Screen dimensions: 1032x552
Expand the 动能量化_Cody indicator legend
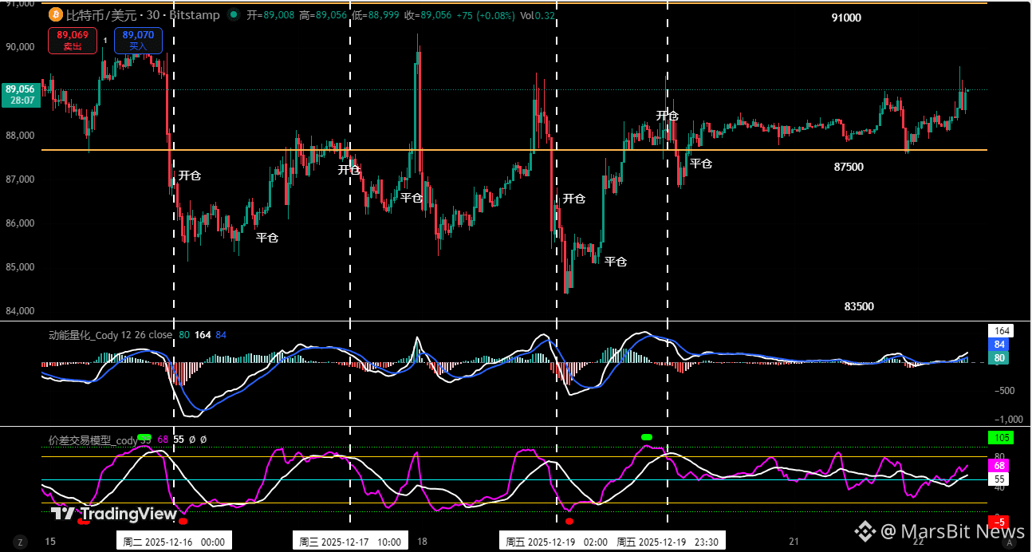click(x=110, y=335)
